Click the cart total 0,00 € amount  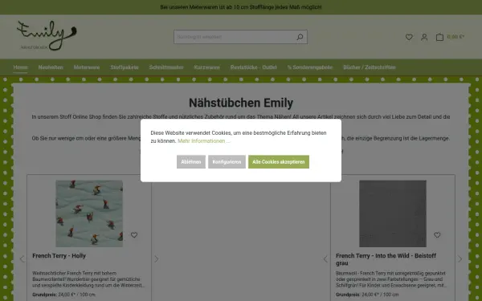(x=455, y=37)
